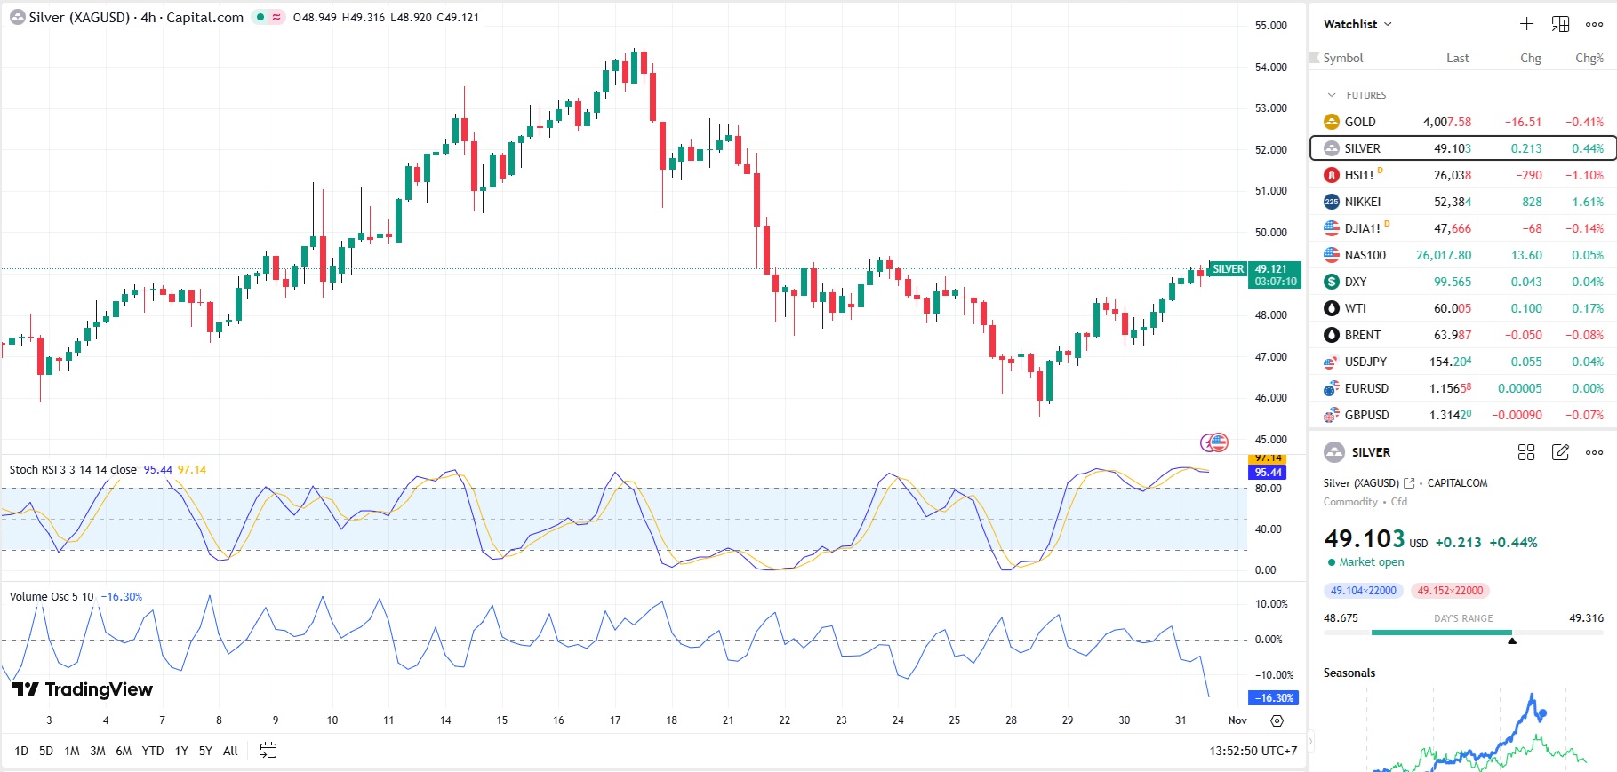Open the Watchlist name dropdown
Image resolution: width=1617 pixels, height=772 pixels.
click(1357, 24)
